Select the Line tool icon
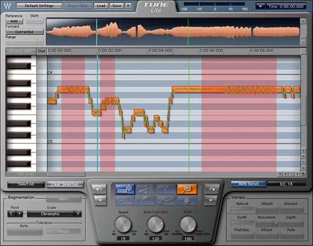 (166, 200)
